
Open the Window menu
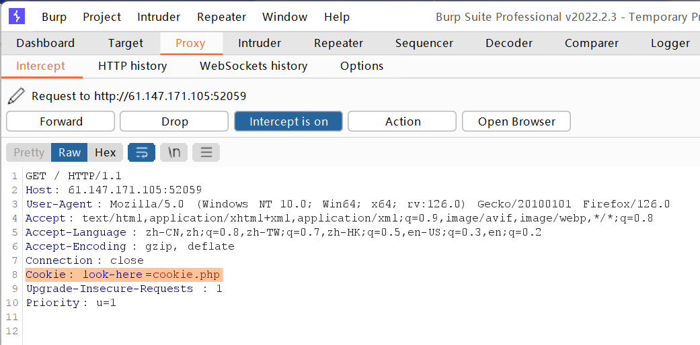pyautogui.click(x=285, y=17)
